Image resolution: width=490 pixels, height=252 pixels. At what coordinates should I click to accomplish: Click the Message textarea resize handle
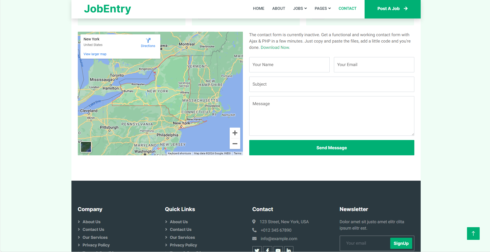pyautogui.click(x=412, y=134)
